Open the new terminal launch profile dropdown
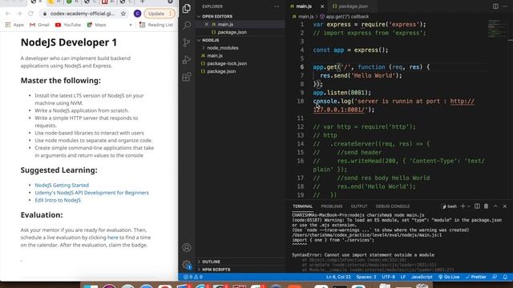This screenshot has width=513, height=288. 468,206
